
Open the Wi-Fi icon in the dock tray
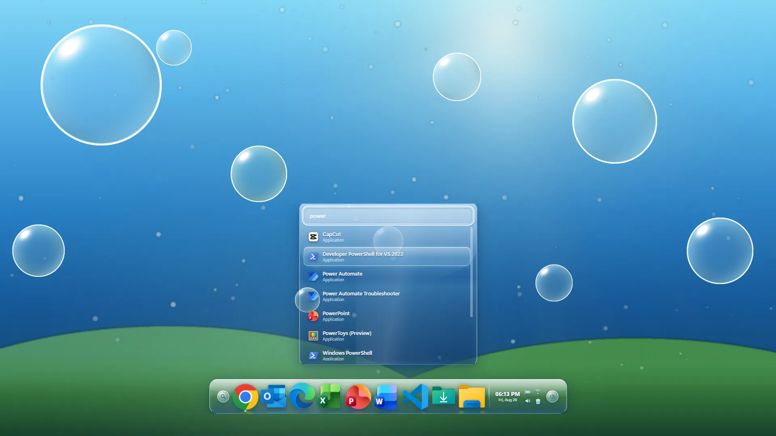click(x=538, y=392)
